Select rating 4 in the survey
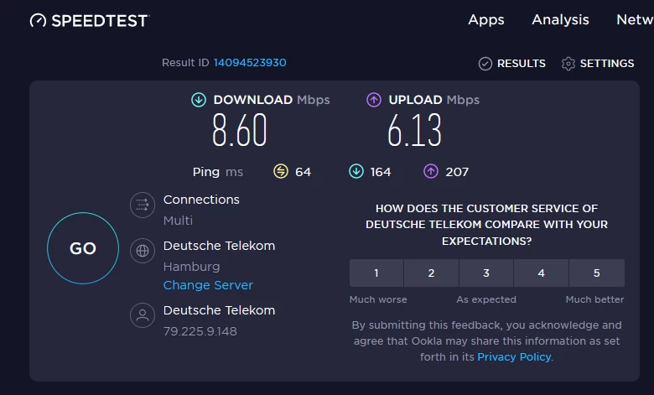654x395 pixels. (541, 273)
